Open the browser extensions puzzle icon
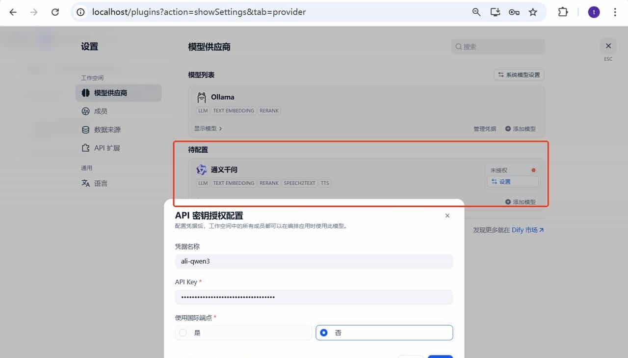 point(563,12)
